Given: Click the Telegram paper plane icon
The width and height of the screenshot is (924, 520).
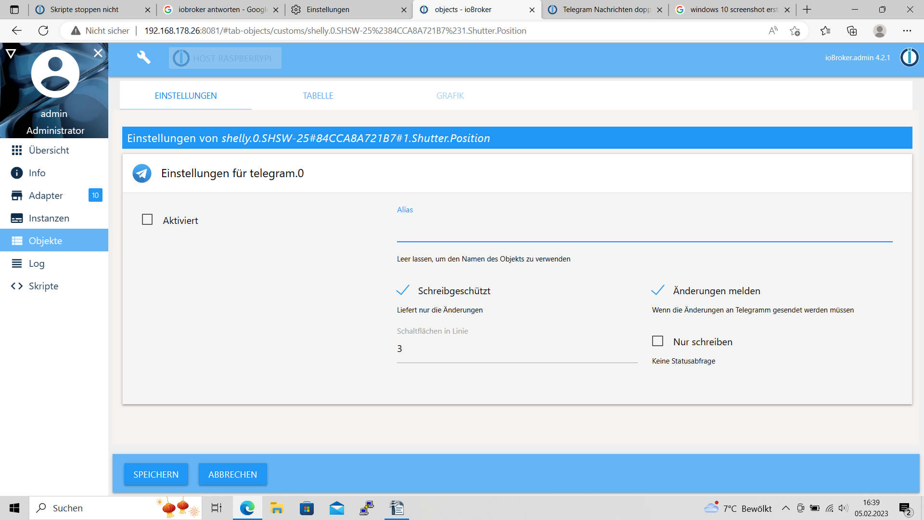Looking at the screenshot, I should coord(142,173).
